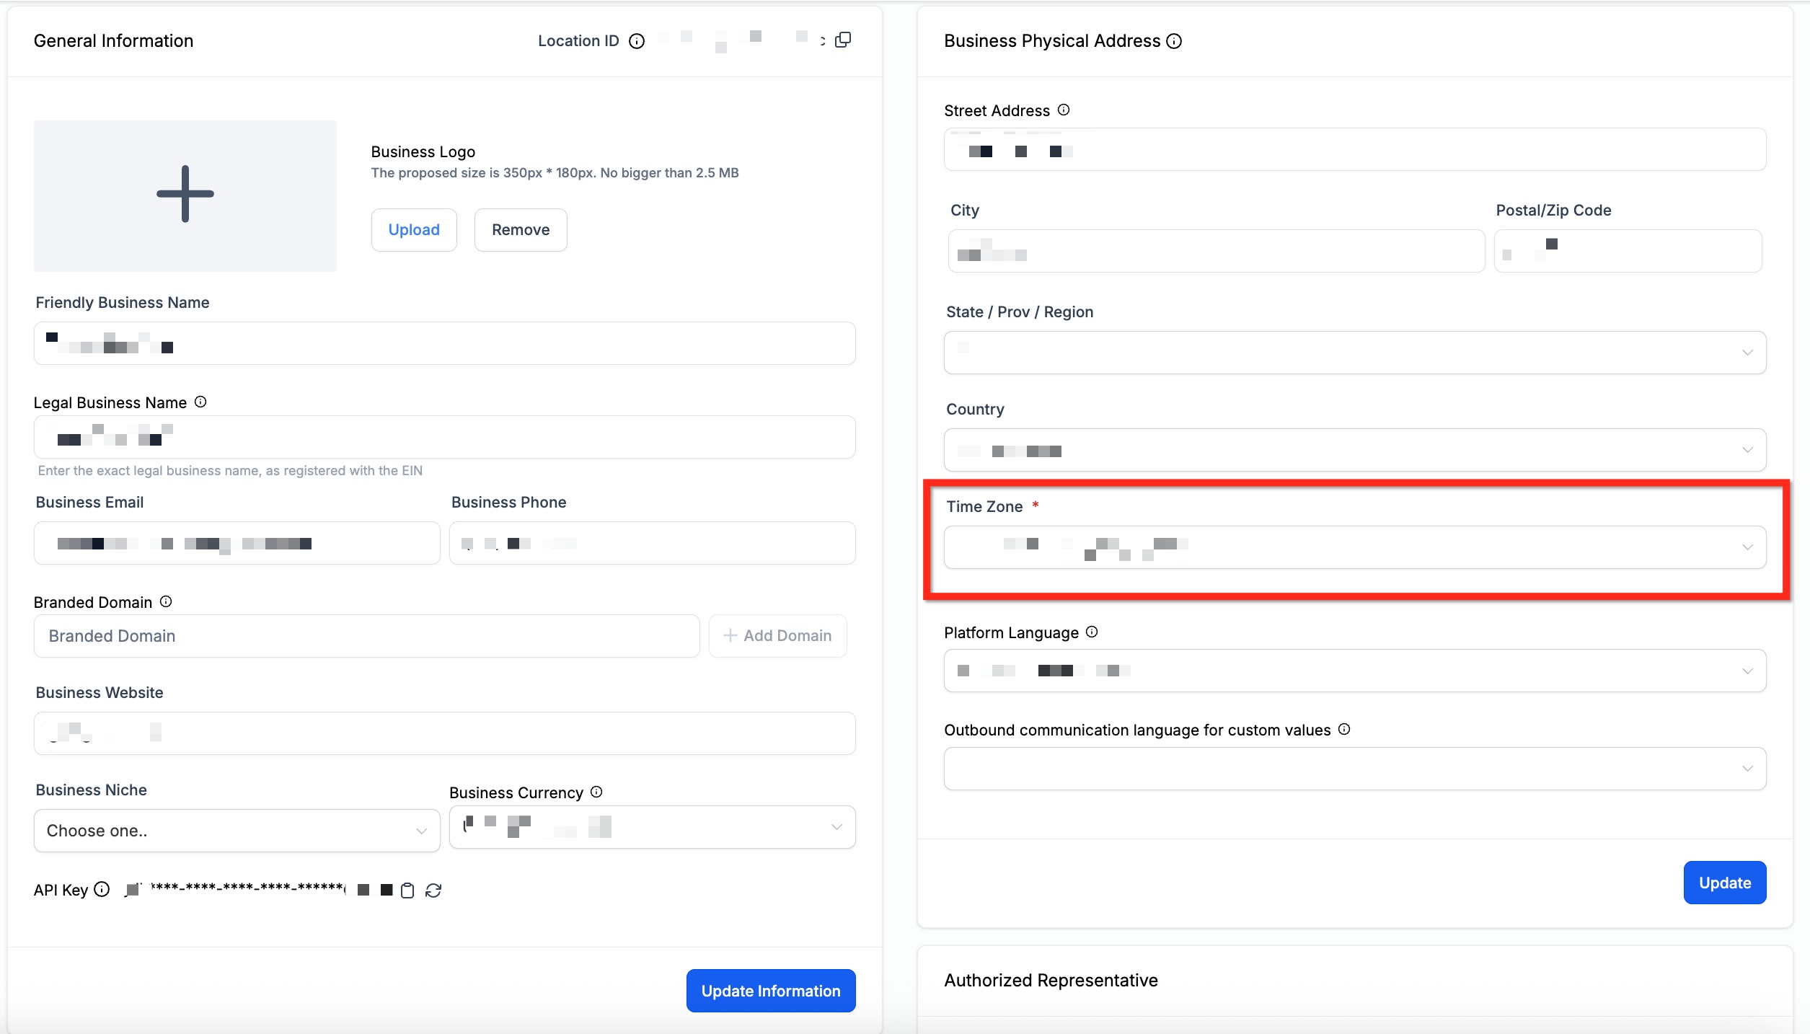The image size is (1810, 1034).
Task: Copy the Location ID with copy icon
Action: (x=842, y=40)
